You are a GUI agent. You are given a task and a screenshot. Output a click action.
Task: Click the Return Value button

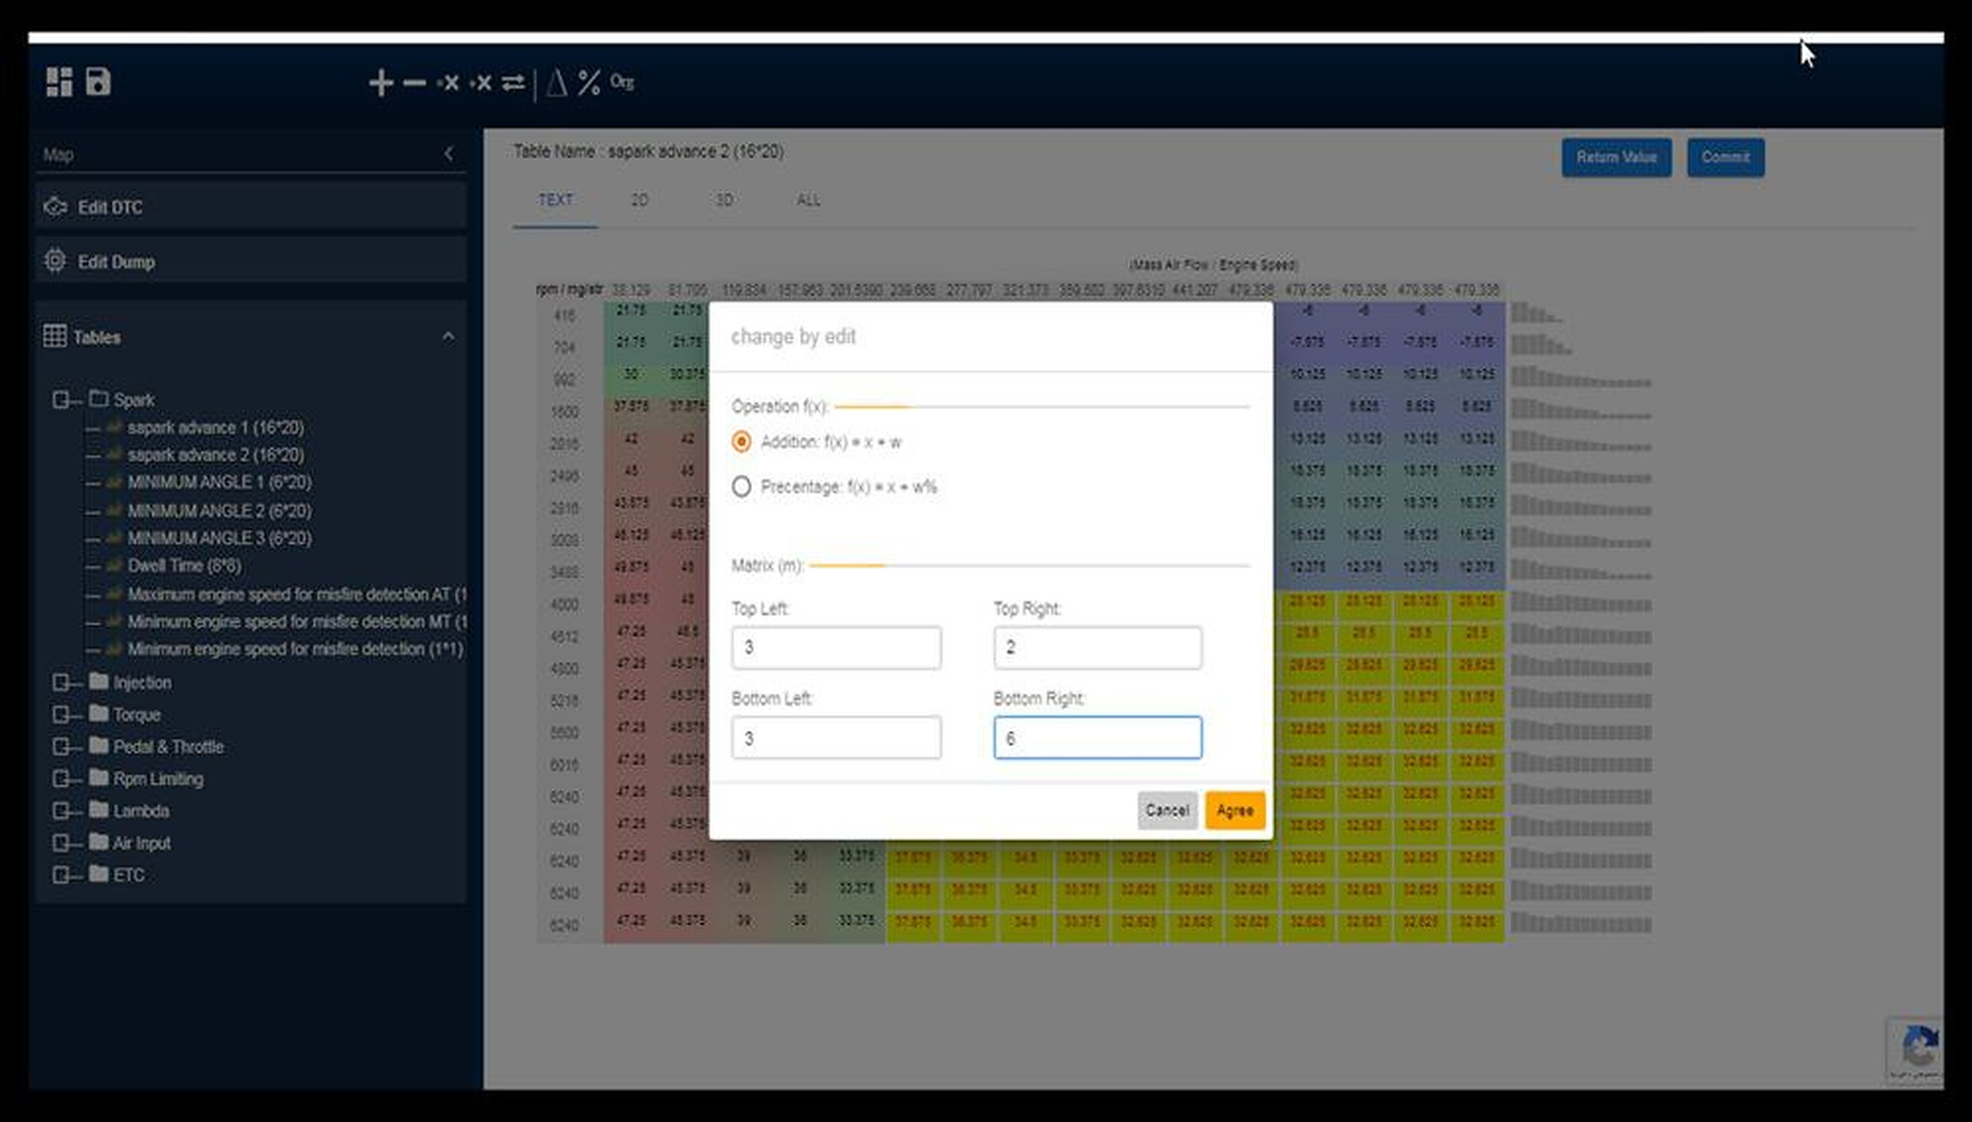[x=1616, y=157]
